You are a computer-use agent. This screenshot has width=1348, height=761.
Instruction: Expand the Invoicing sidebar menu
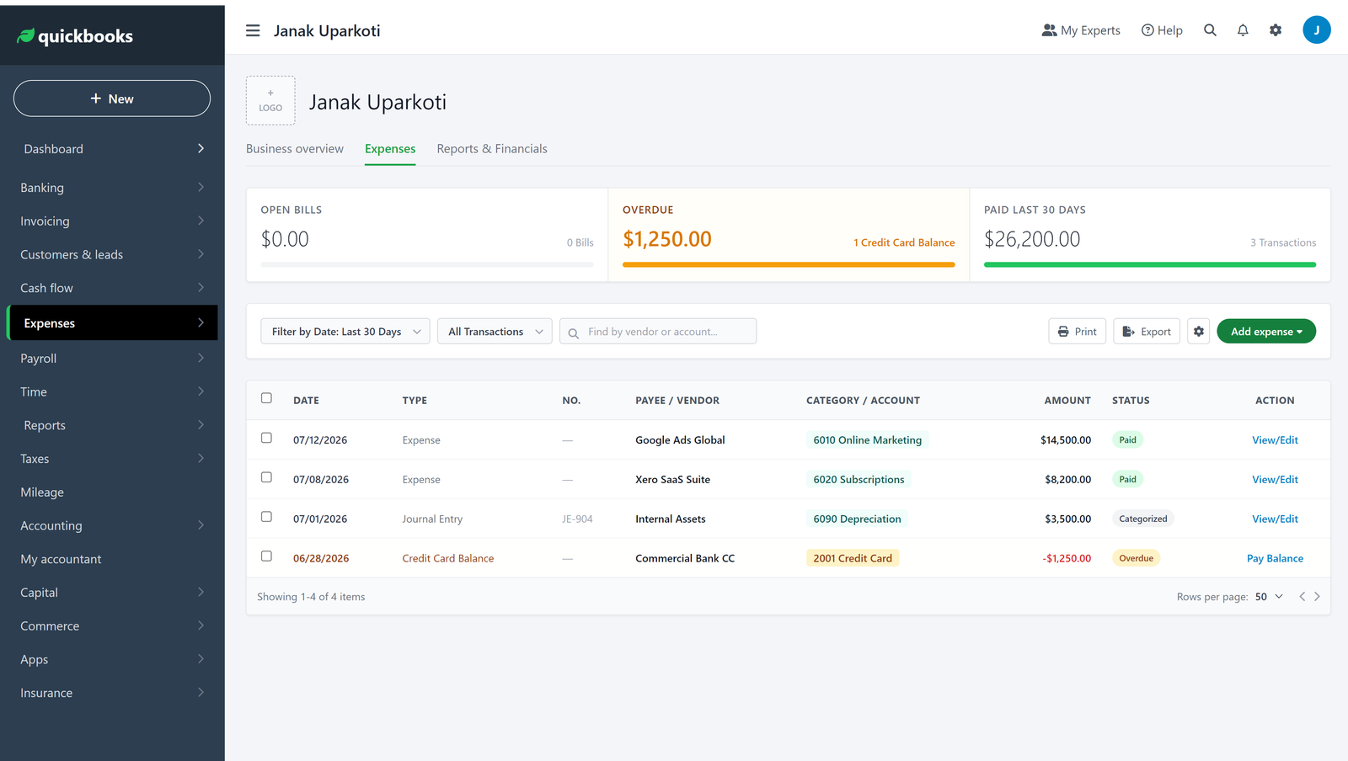pyautogui.click(x=112, y=221)
